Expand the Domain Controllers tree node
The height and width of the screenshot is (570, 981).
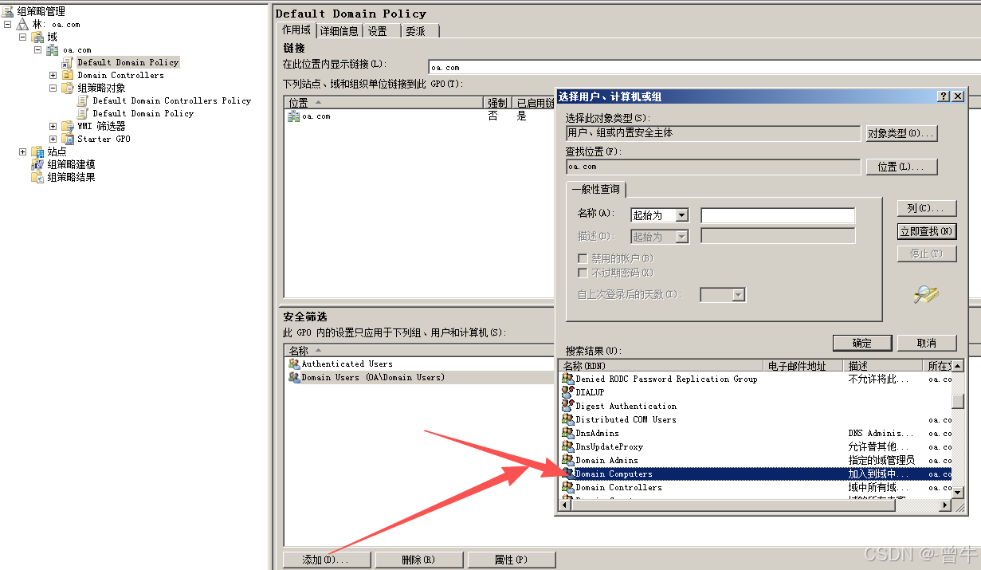click(x=53, y=75)
